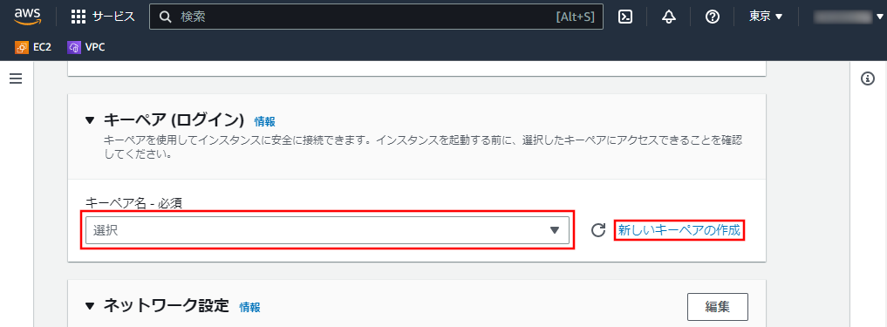The image size is (887, 327).
Task: Collapse the ネットワーク設定 section
Action: coord(90,307)
